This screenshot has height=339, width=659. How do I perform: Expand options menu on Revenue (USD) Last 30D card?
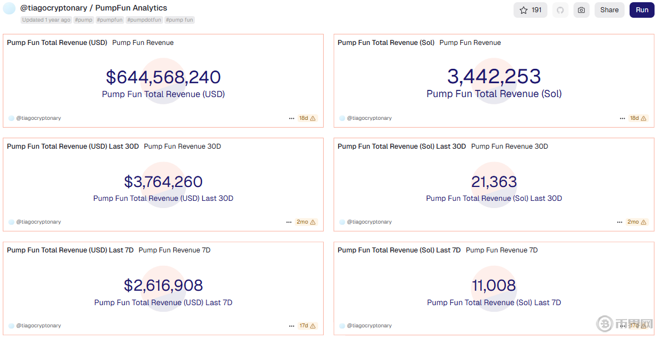[x=289, y=222]
